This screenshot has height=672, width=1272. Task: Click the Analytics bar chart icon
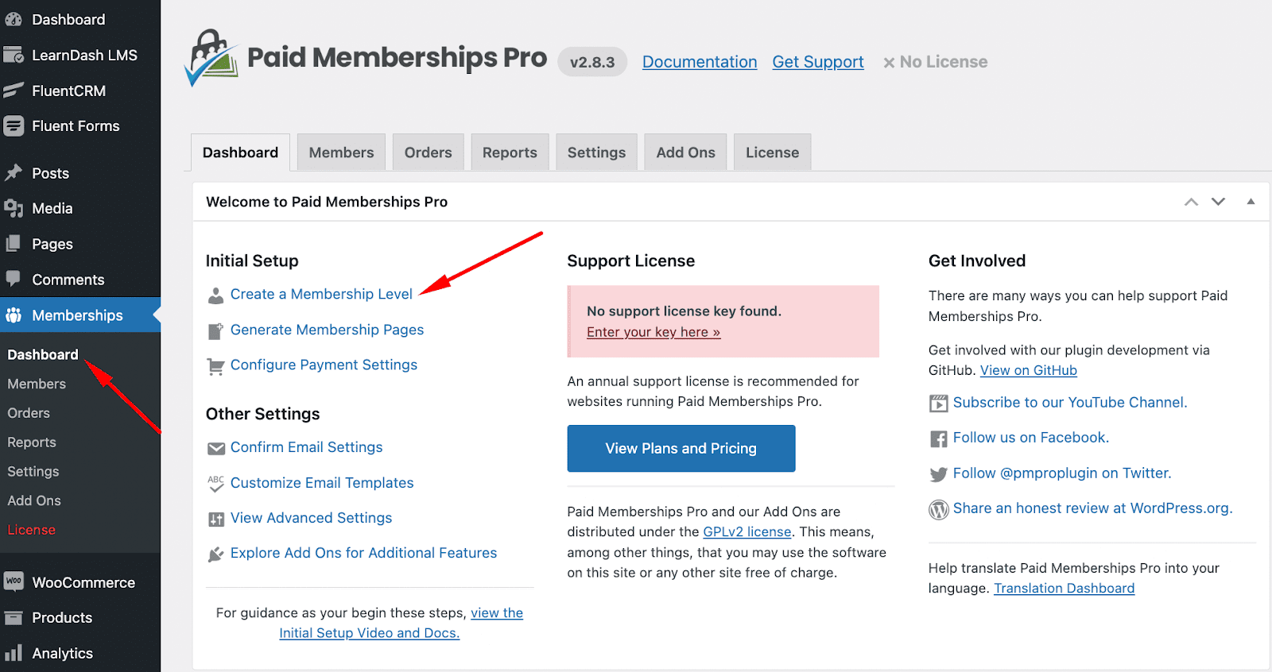(x=14, y=653)
